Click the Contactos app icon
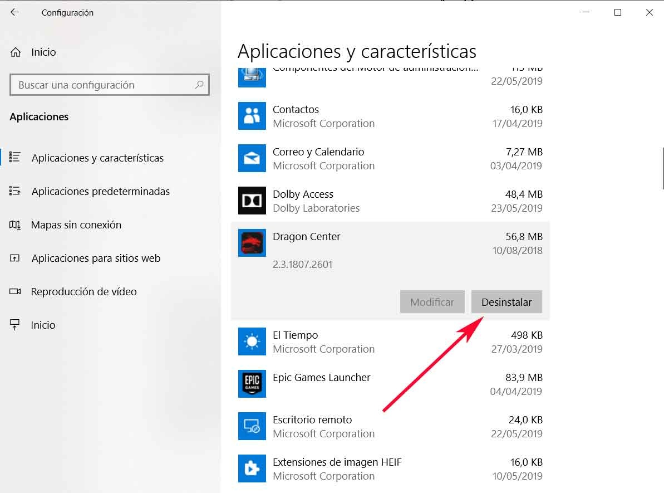The height and width of the screenshot is (493, 664). click(x=252, y=116)
